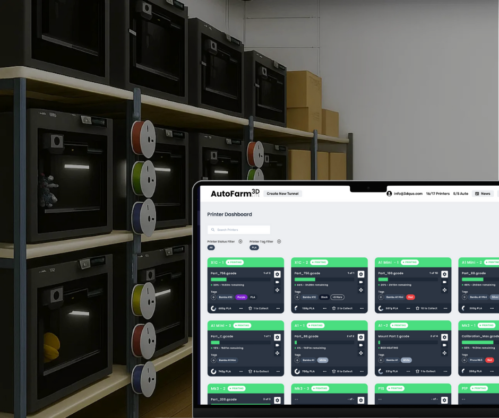Open settings gear on A1 Mini - 3 card
Image resolution: width=499 pixels, height=418 pixels.
(x=277, y=337)
